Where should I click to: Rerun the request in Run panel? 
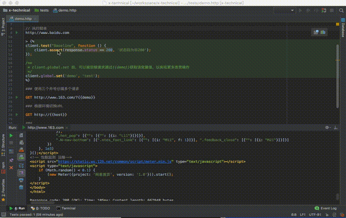click(11, 135)
